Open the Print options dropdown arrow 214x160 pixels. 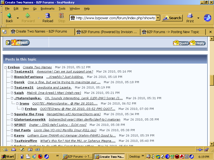(x=198, y=18)
